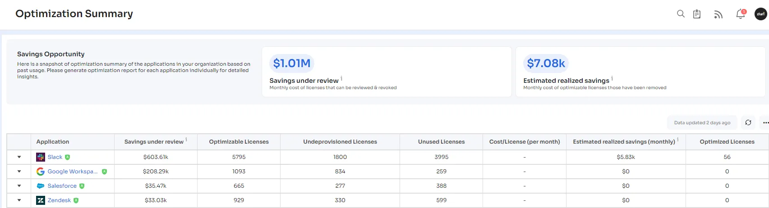769x208 pixels.
Task: Open the clipboard tasks icon
Action: [697, 14]
